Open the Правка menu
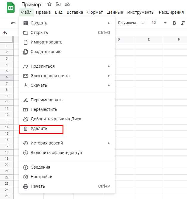187x199 pixels. [43, 12]
